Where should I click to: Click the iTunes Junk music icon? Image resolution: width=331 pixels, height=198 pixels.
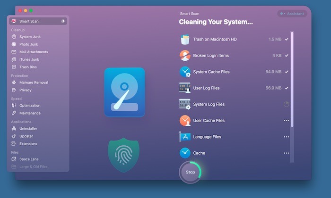[x=14, y=59]
